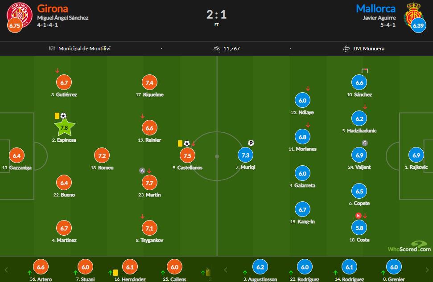Select Romeu's 7.2 rating circle

tap(102, 155)
